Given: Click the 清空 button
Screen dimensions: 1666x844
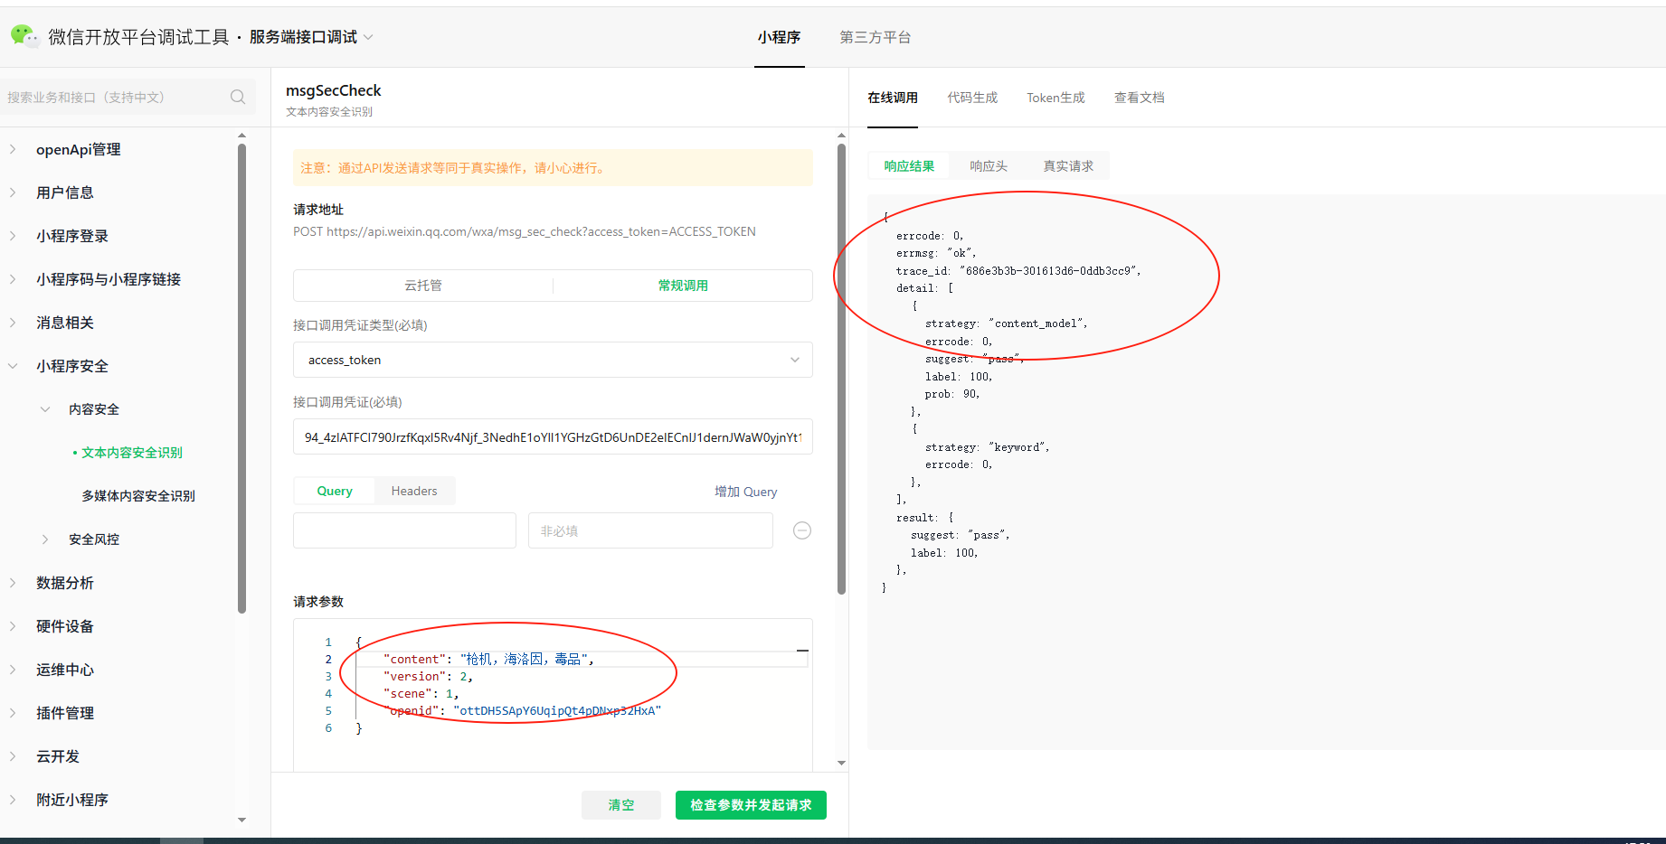Looking at the screenshot, I should (x=621, y=805).
